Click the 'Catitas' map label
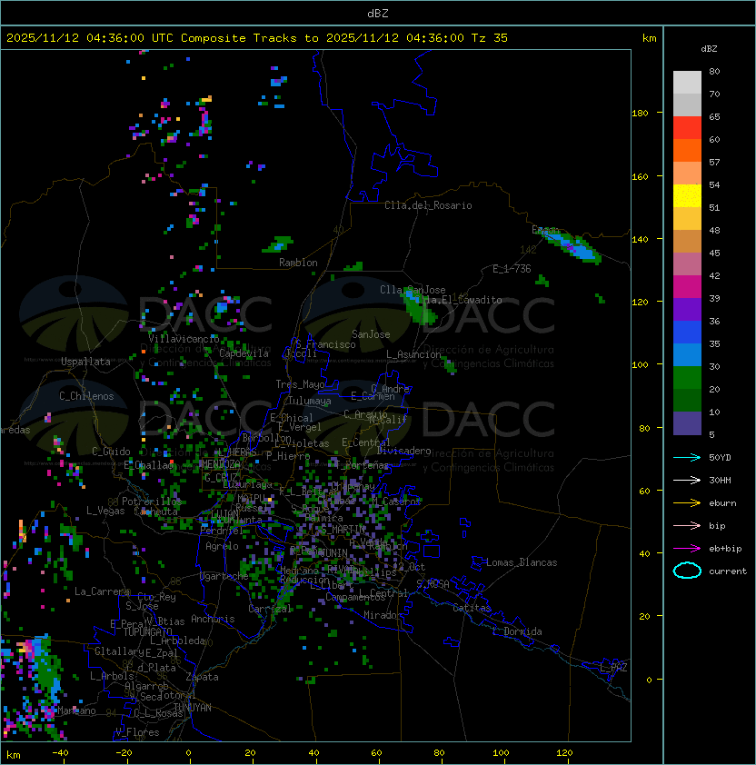The image size is (756, 765). coord(472,608)
